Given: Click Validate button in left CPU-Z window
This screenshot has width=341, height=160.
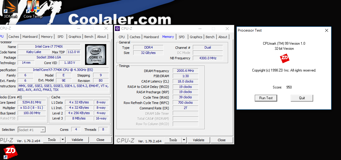Looking at the screenshot, I should (78, 140).
